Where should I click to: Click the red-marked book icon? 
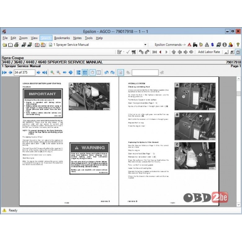click(x=37, y=45)
